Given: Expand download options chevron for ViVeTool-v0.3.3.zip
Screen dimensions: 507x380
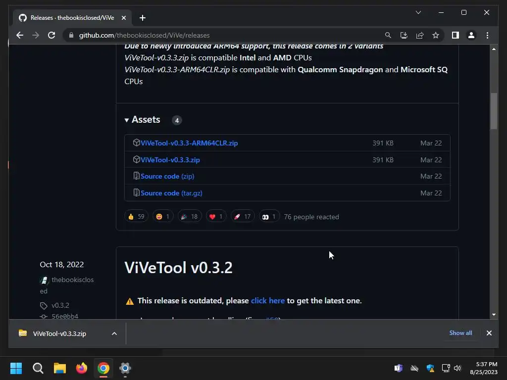Looking at the screenshot, I should [114, 333].
